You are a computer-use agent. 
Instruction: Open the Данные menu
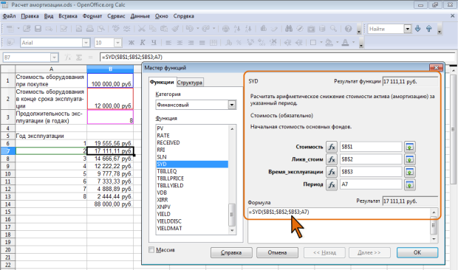tap(140, 16)
